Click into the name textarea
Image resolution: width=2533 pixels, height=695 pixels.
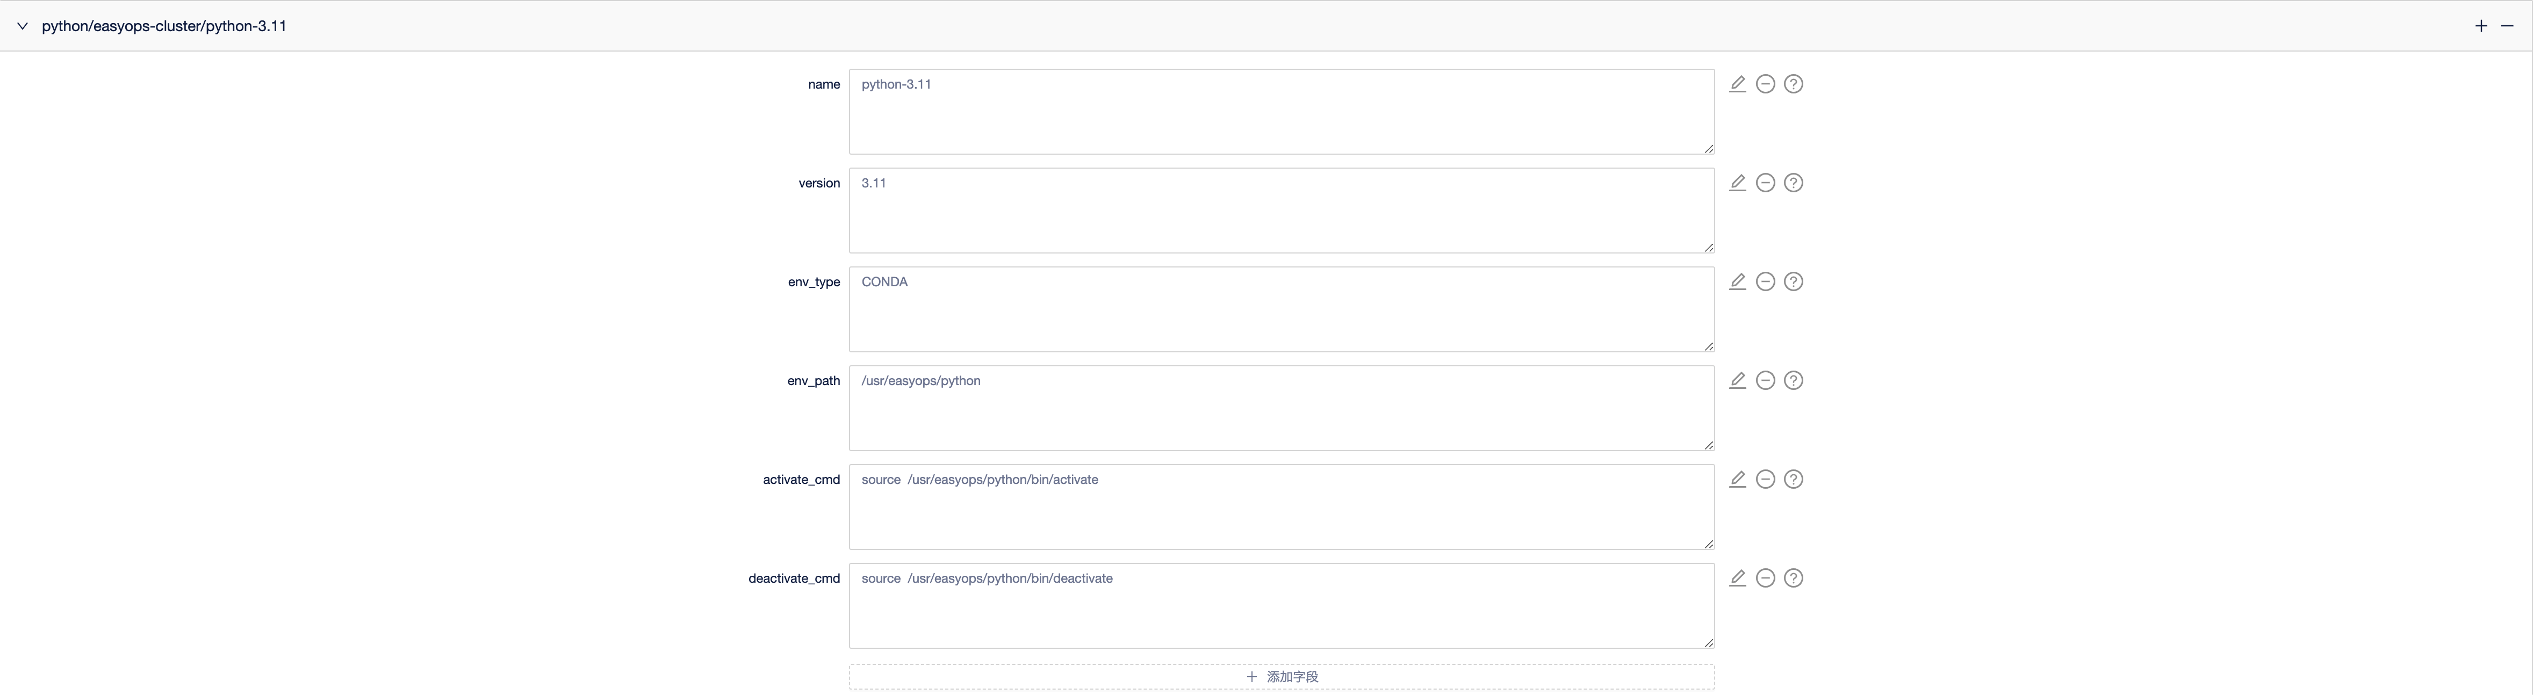pyautogui.click(x=1280, y=112)
